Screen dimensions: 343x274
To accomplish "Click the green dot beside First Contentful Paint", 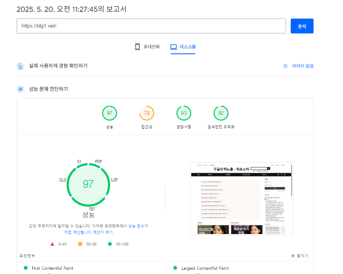I will (26, 268).
